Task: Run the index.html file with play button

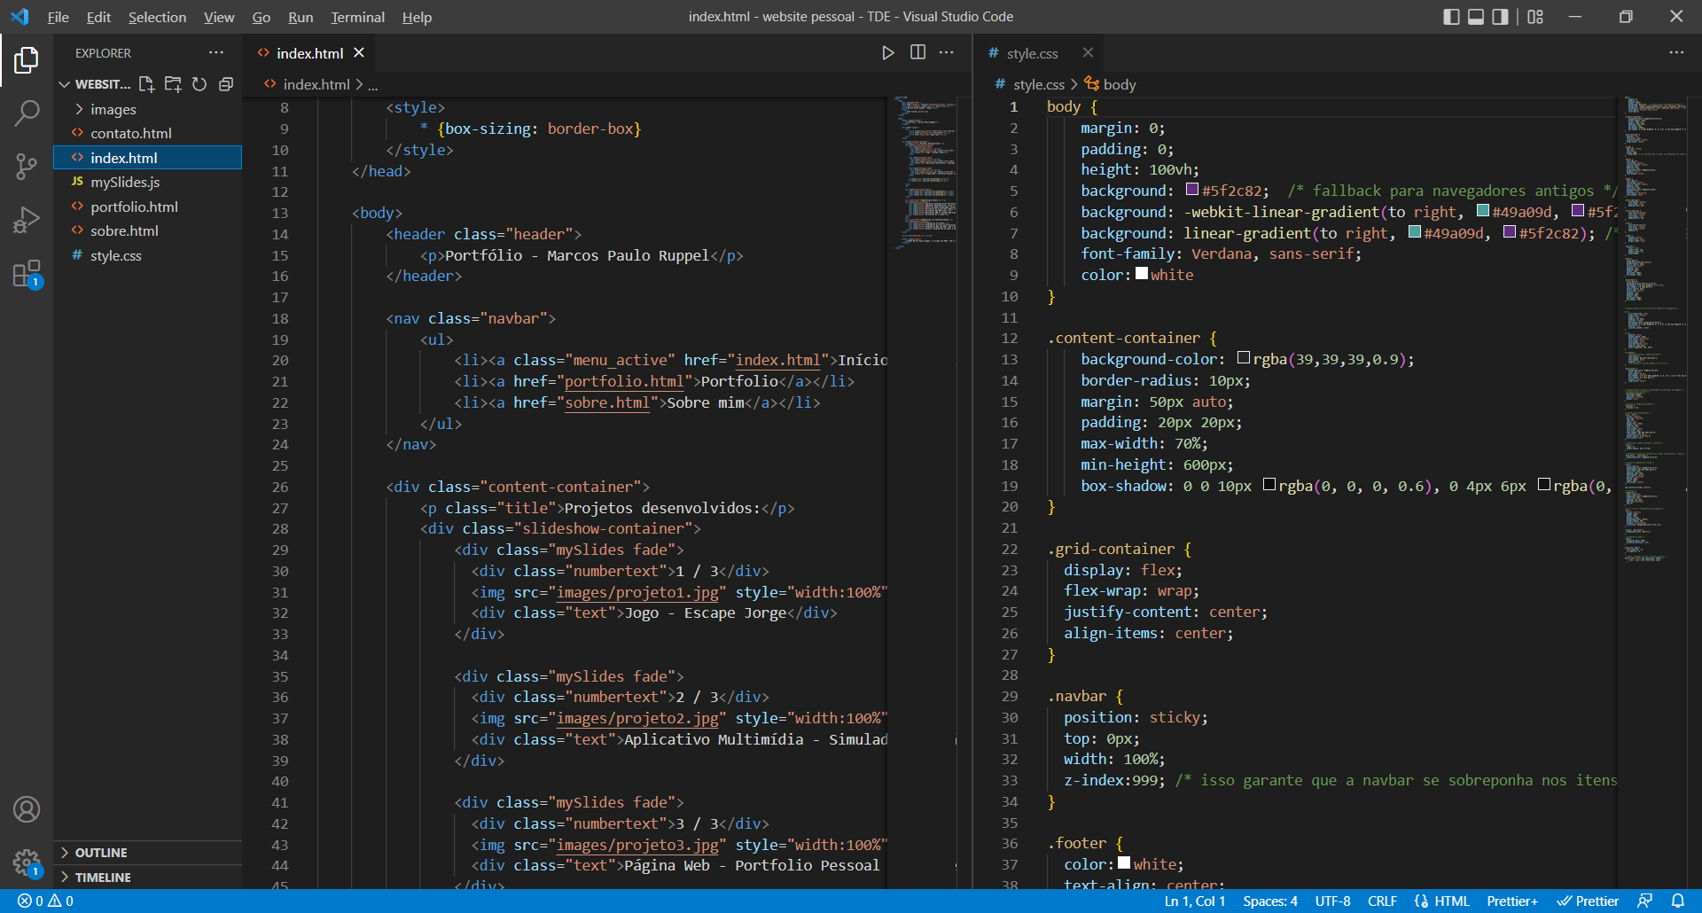Action: [x=887, y=53]
